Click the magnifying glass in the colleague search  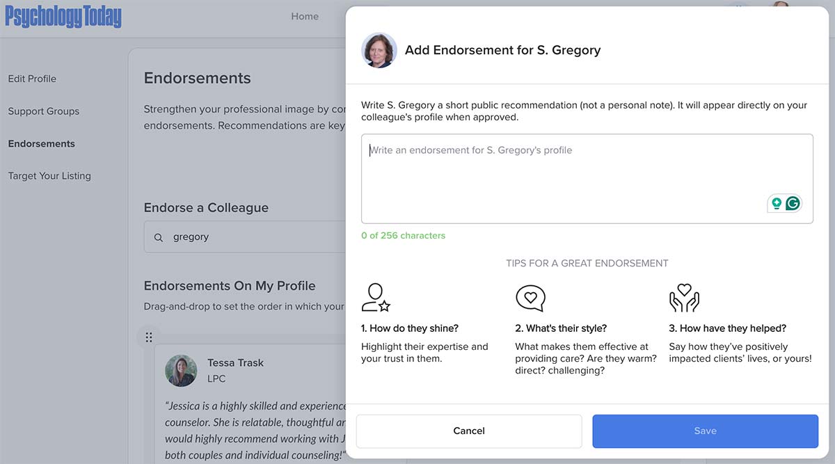[158, 237]
